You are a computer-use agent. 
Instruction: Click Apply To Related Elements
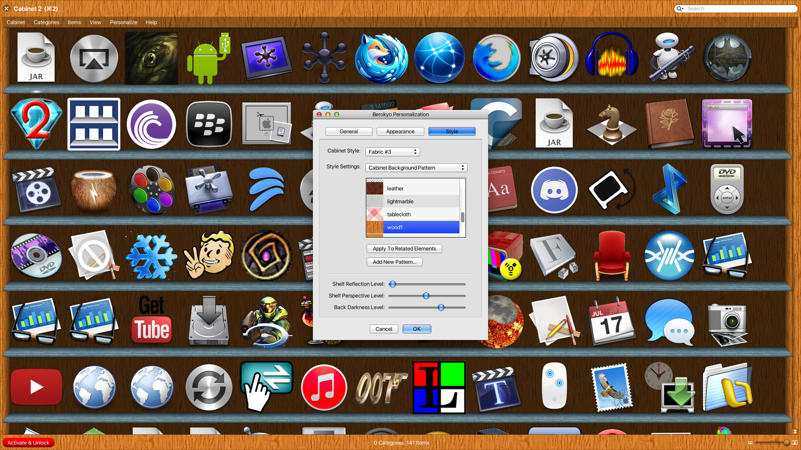pos(404,249)
